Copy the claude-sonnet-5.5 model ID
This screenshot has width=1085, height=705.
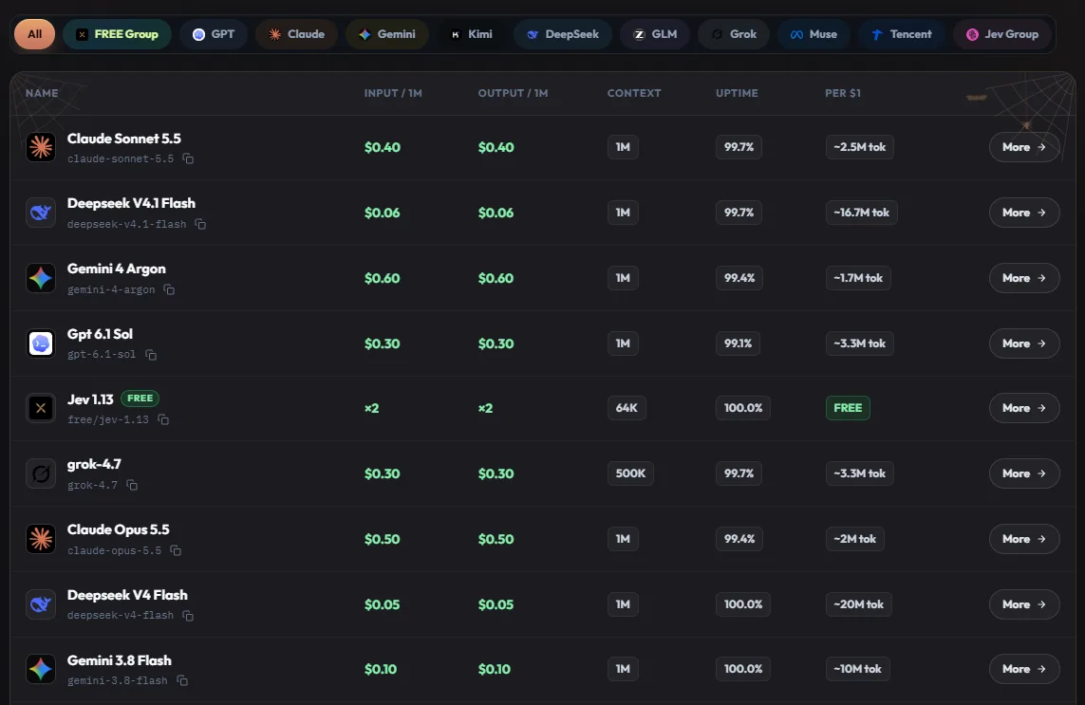(188, 159)
